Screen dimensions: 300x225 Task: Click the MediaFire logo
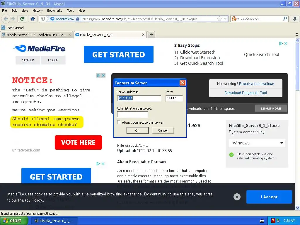(x=39, y=48)
